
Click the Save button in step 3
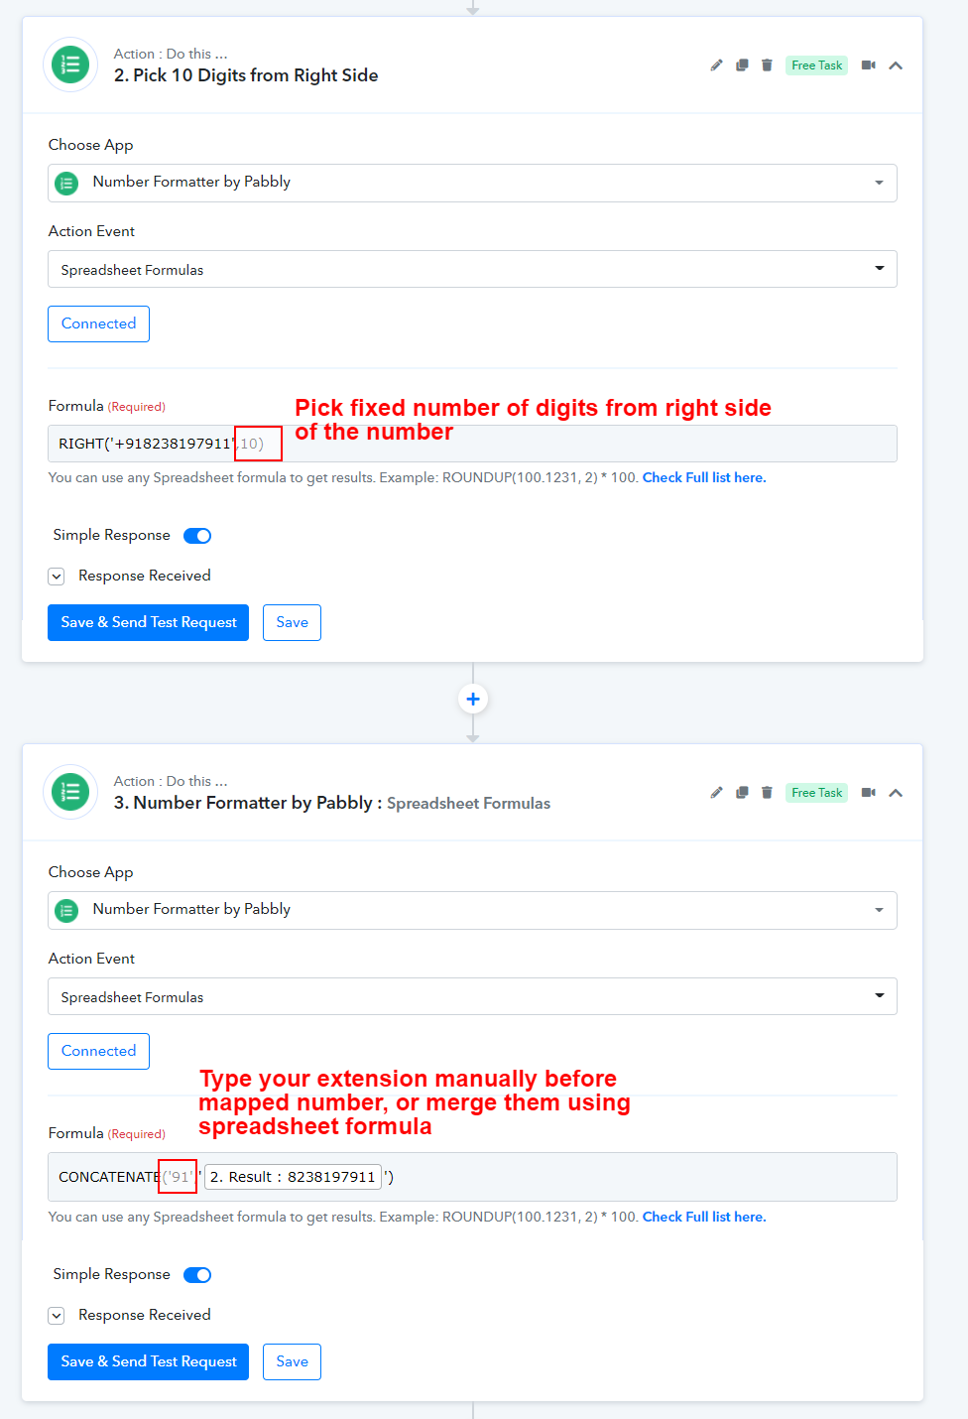pyautogui.click(x=292, y=1362)
